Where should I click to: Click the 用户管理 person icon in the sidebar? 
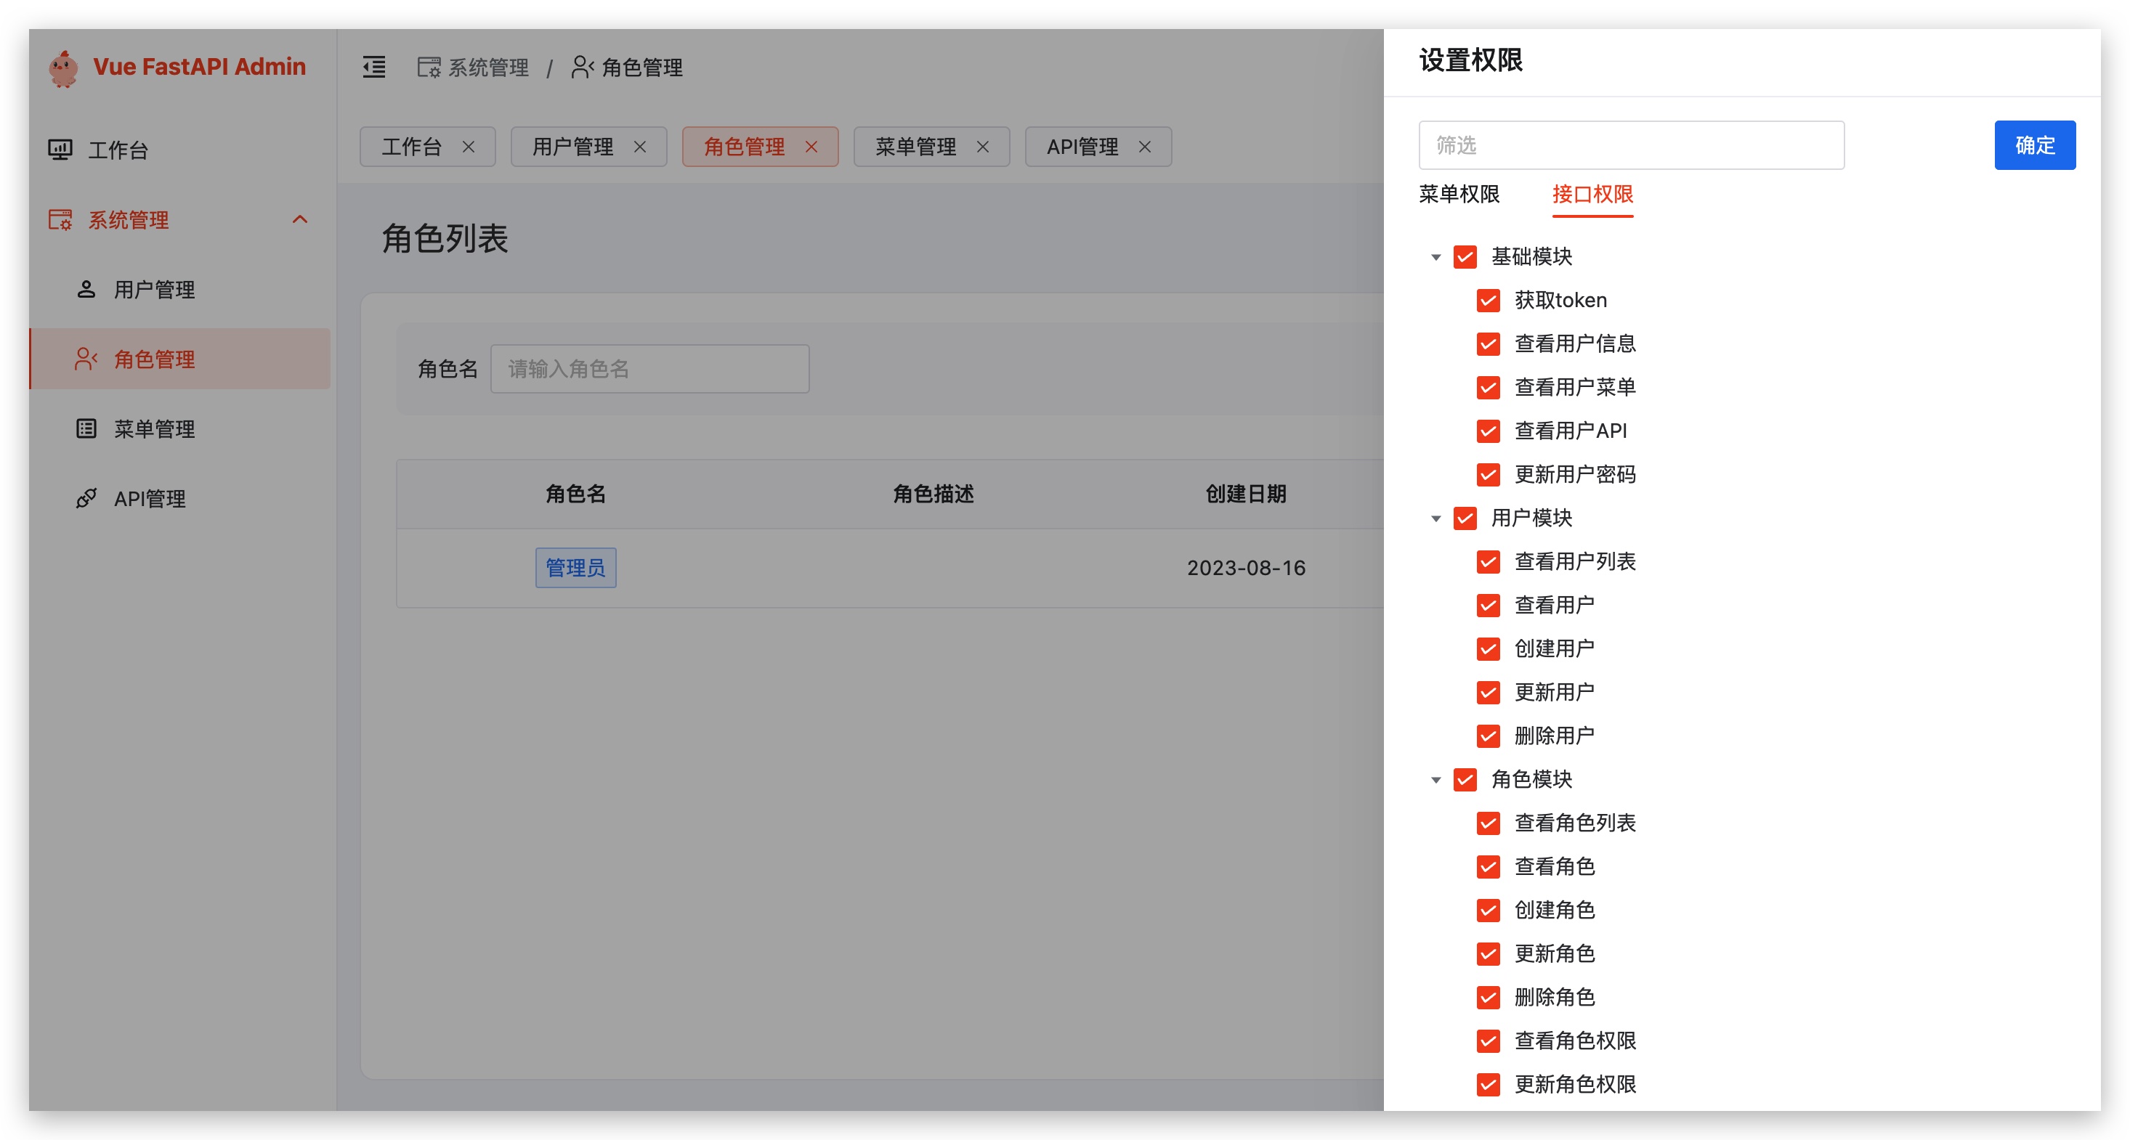(x=86, y=289)
